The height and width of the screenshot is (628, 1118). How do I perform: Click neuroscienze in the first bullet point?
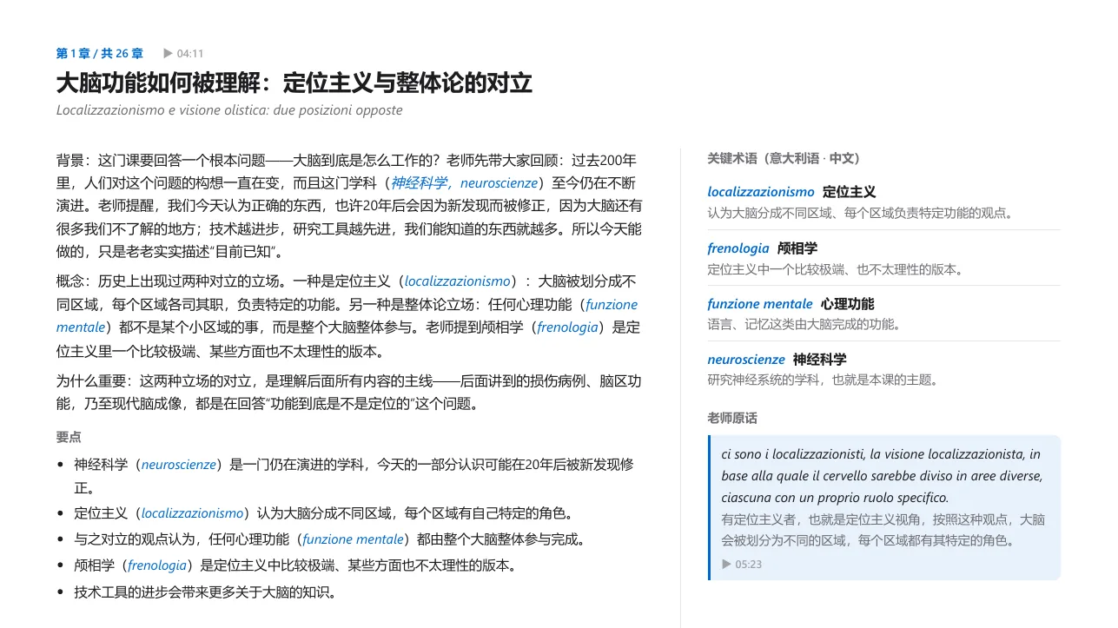click(x=178, y=465)
